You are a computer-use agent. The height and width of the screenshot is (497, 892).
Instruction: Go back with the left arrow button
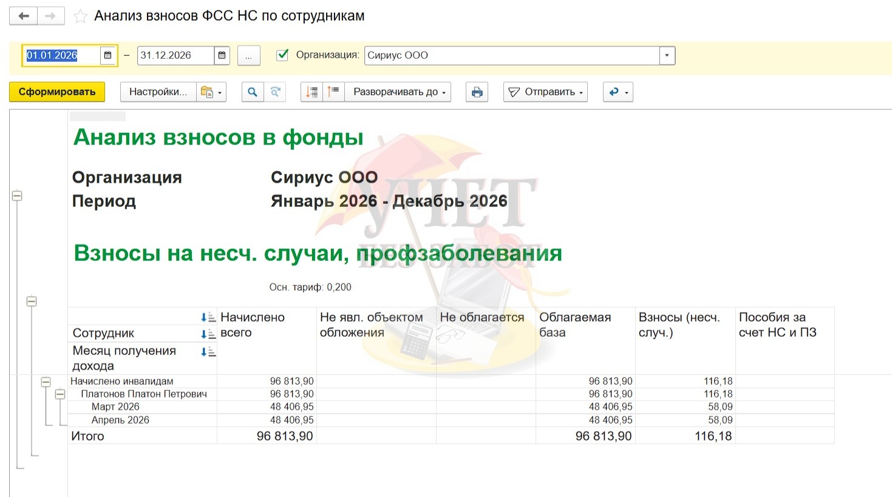pos(23,16)
